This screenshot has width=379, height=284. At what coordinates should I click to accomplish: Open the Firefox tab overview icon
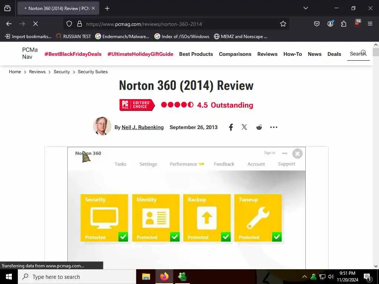coord(7,9)
